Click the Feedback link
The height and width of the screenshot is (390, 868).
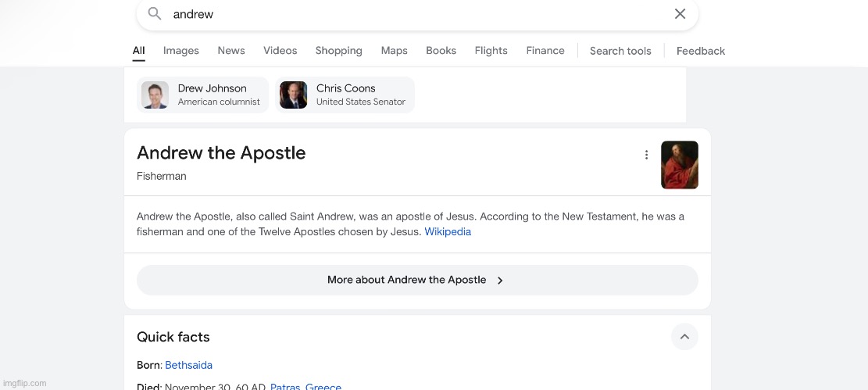[701, 51]
